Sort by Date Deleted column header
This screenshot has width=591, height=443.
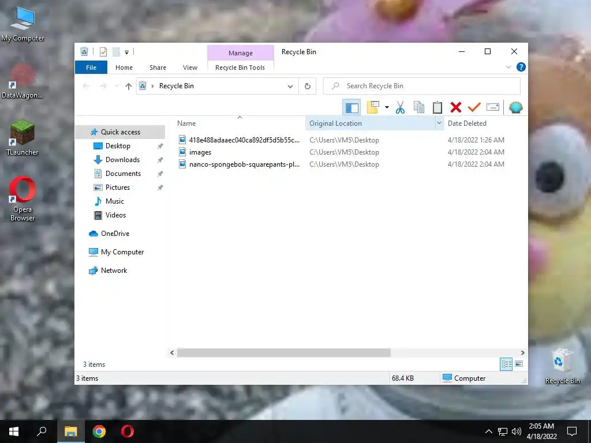pos(467,123)
